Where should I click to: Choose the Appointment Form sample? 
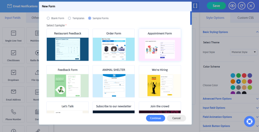(x=160, y=45)
